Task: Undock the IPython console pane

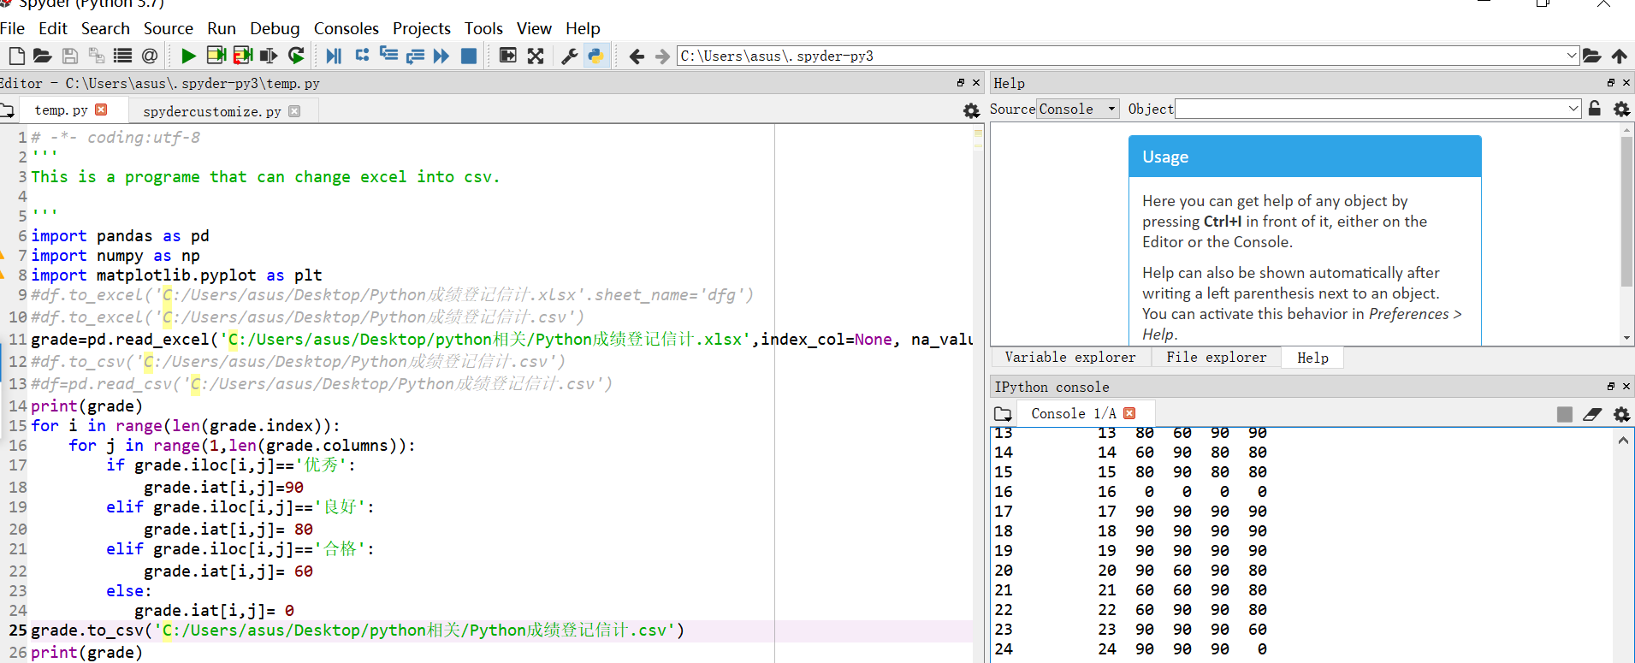Action: point(1611,387)
